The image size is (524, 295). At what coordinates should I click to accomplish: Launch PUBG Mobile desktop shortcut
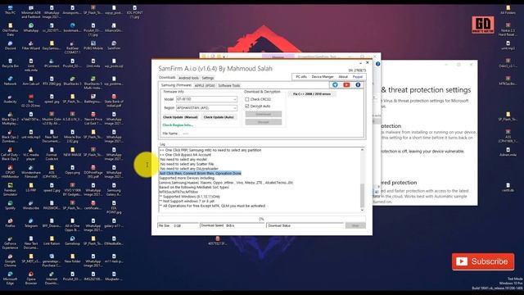pyautogui.click(x=93, y=46)
